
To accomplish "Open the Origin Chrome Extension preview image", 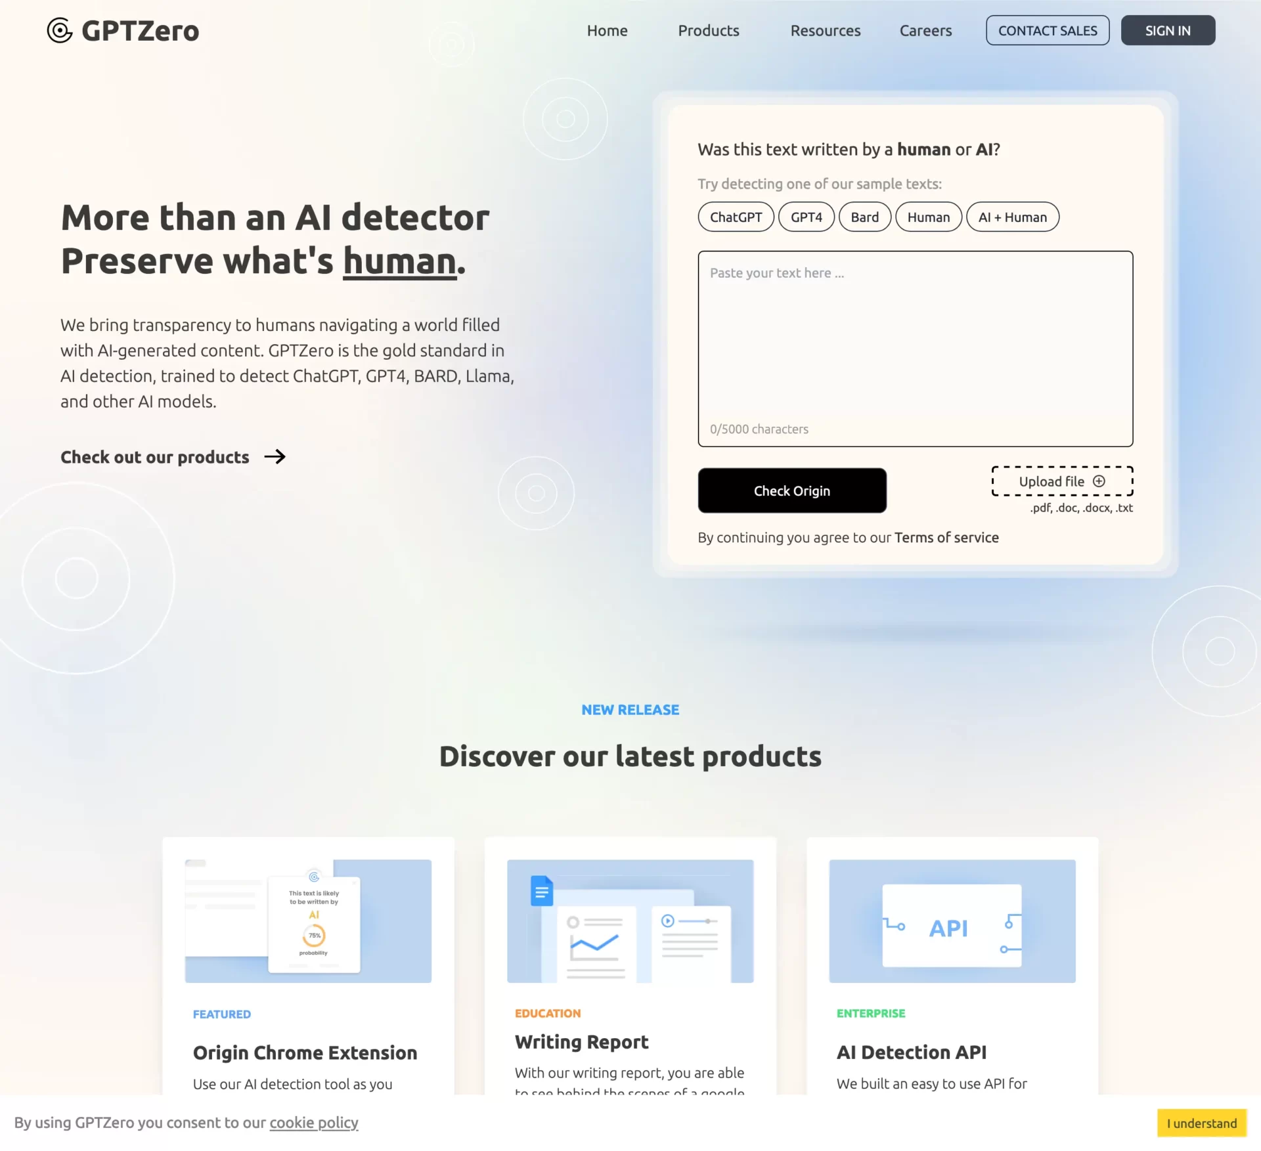I will click(308, 921).
